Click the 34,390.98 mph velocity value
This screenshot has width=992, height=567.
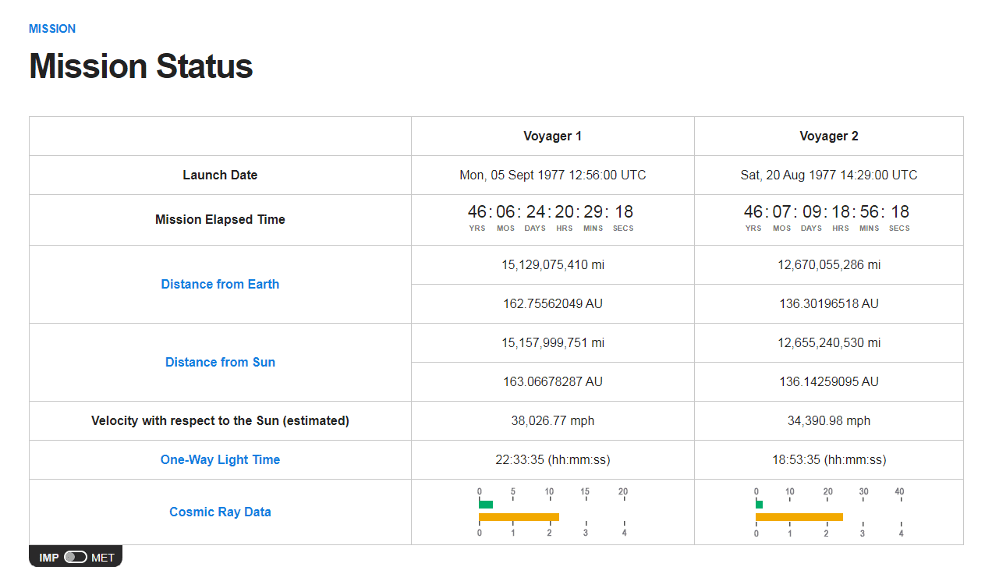click(828, 420)
